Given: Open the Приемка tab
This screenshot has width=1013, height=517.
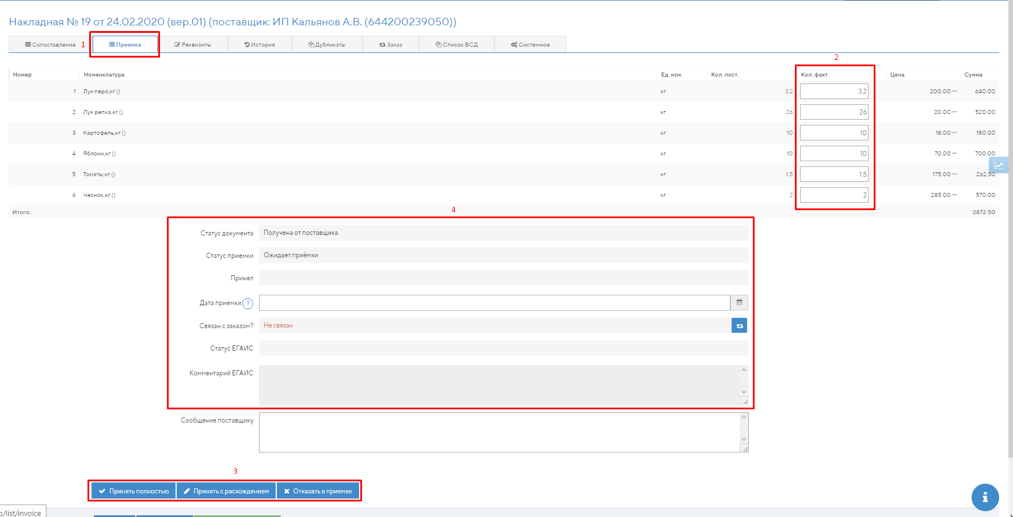Looking at the screenshot, I should 125,45.
